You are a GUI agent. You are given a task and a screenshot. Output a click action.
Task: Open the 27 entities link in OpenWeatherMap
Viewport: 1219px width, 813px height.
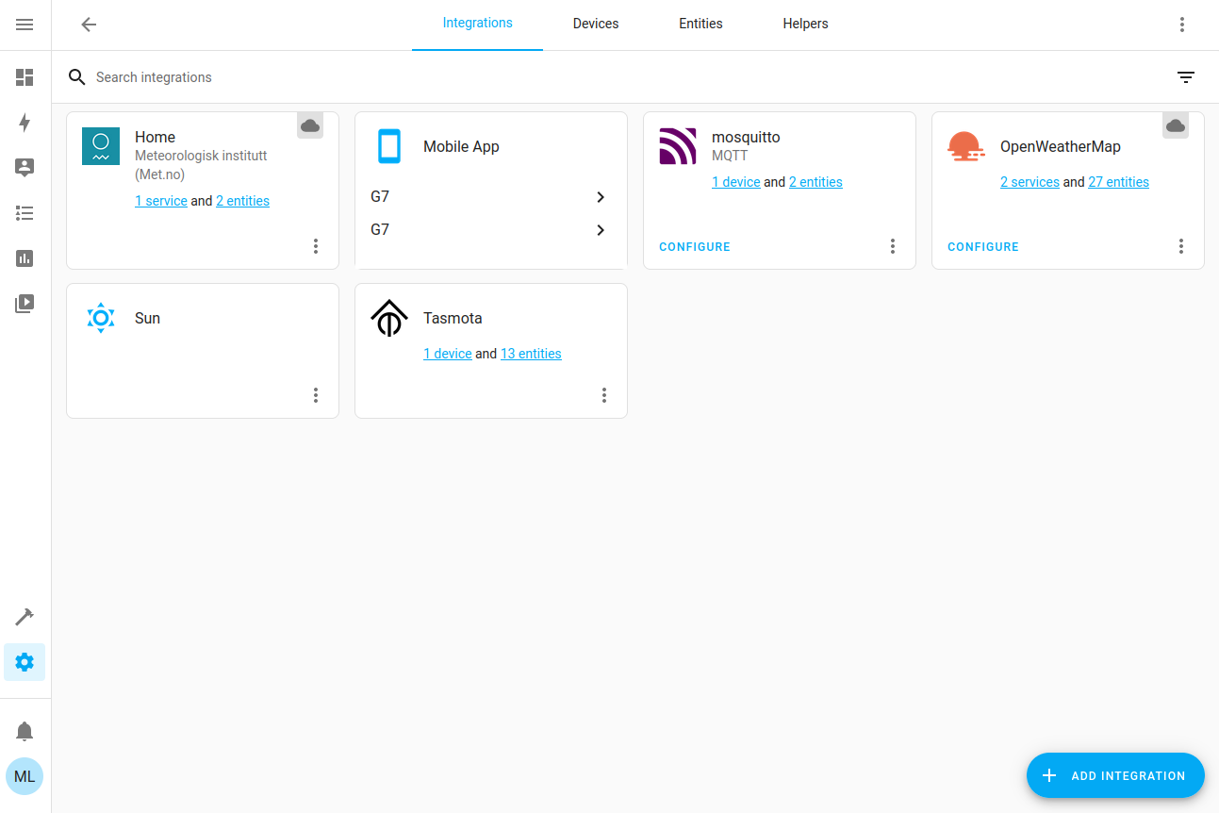coord(1118,182)
